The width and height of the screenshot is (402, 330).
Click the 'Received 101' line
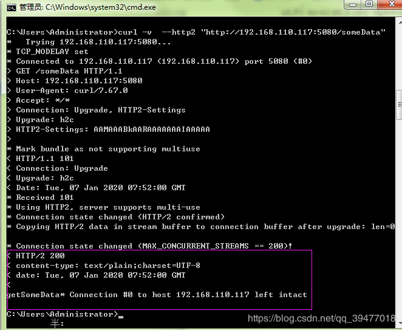tap(40, 198)
